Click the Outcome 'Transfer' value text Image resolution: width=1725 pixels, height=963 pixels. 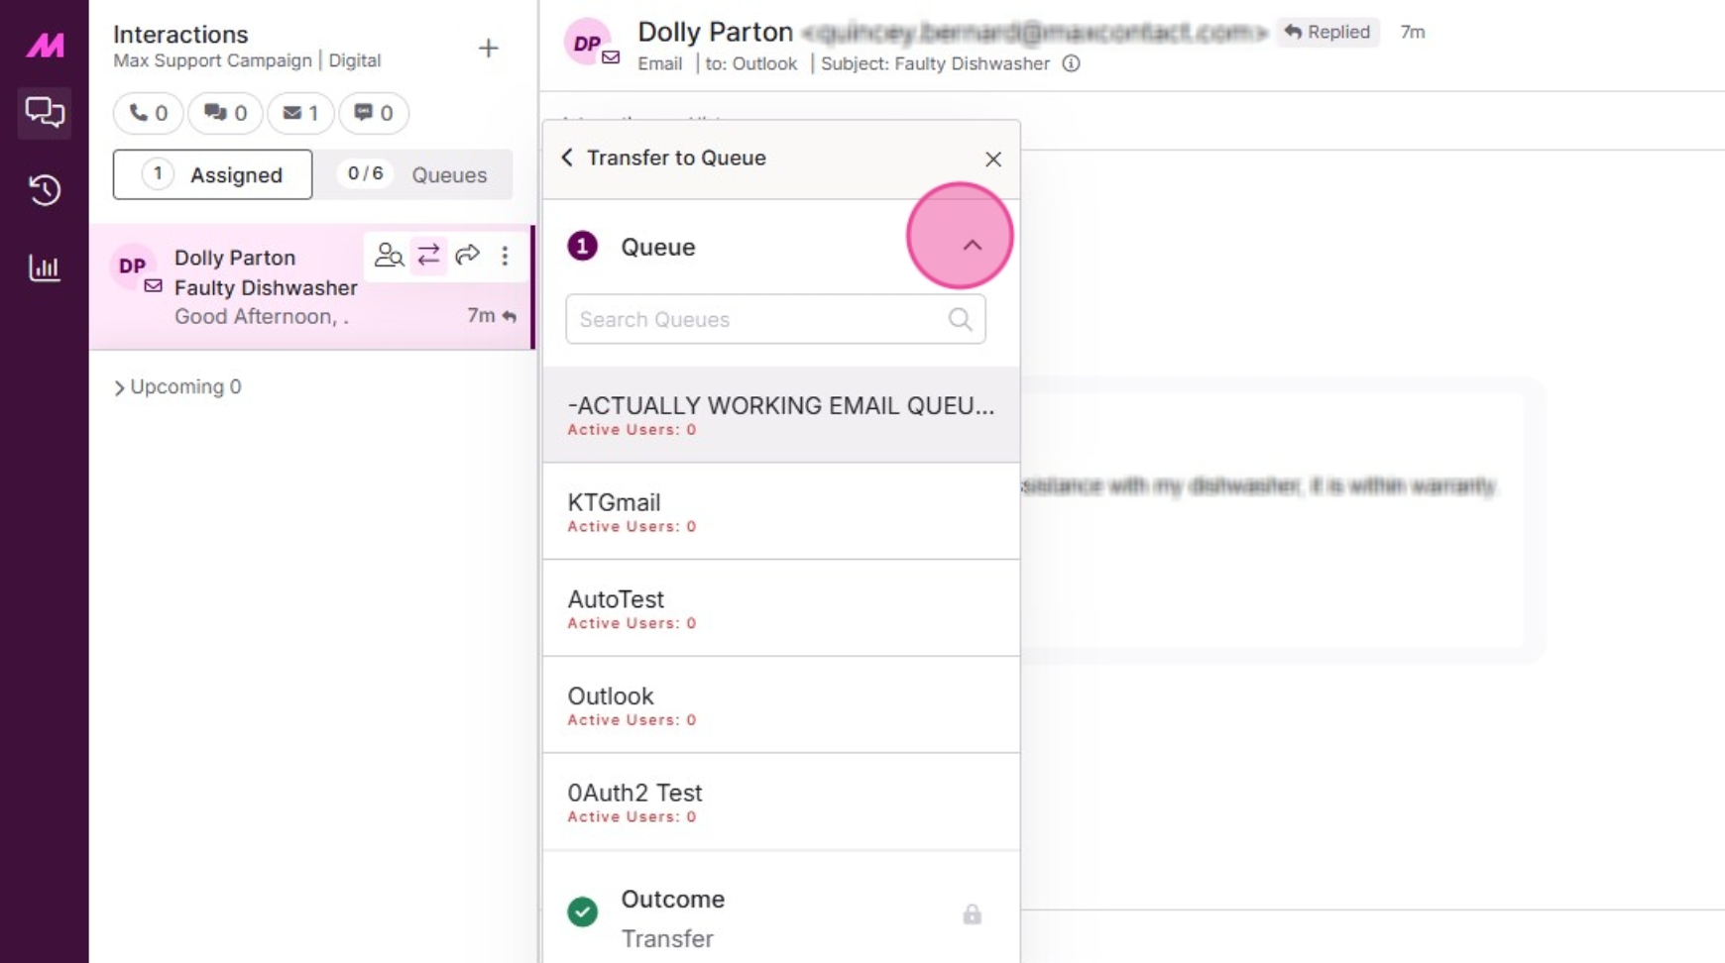click(x=667, y=938)
